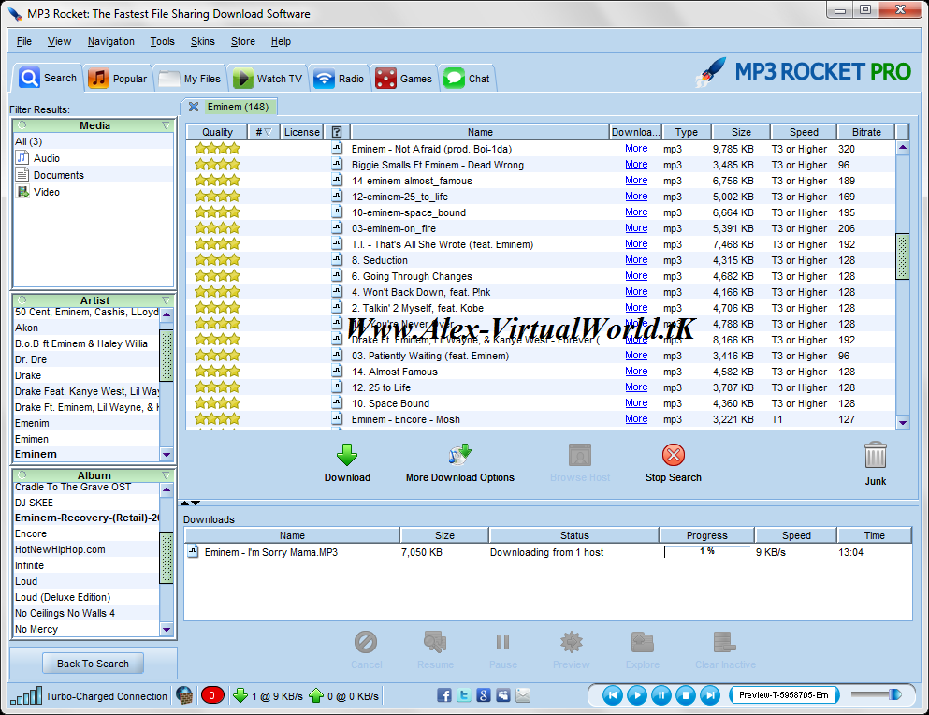Open the Skins menu
929x715 pixels.
(203, 41)
